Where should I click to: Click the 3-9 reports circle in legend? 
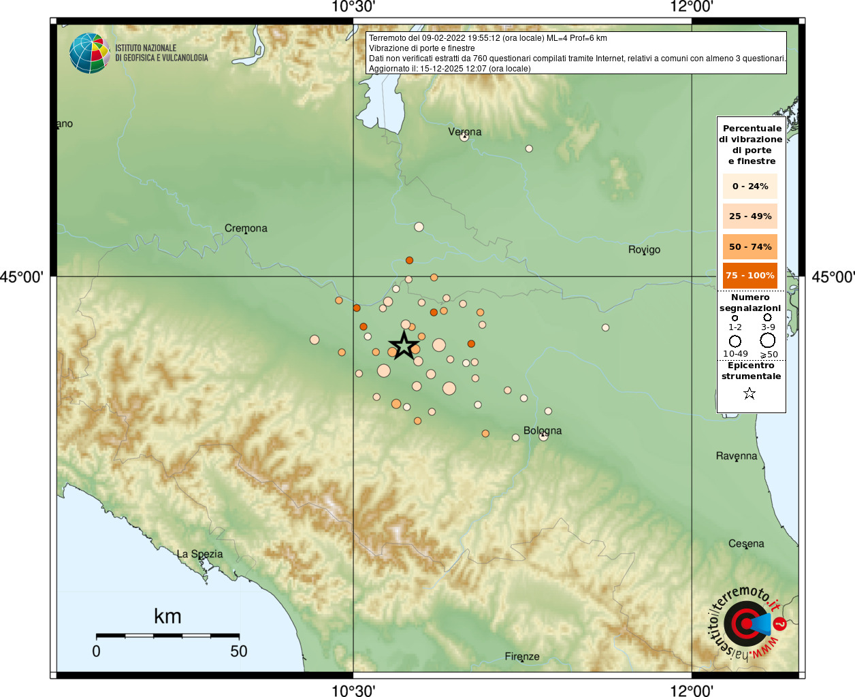click(767, 317)
